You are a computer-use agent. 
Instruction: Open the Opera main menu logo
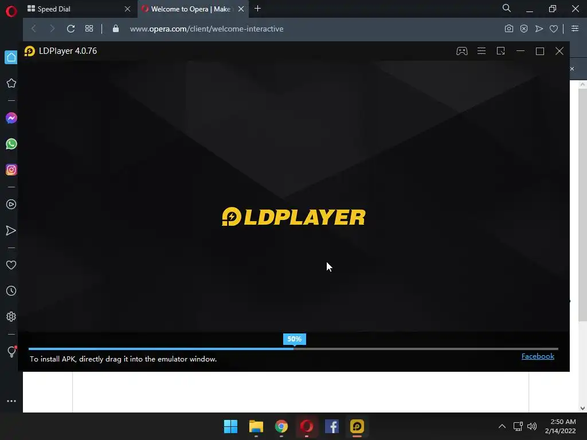point(11,11)
